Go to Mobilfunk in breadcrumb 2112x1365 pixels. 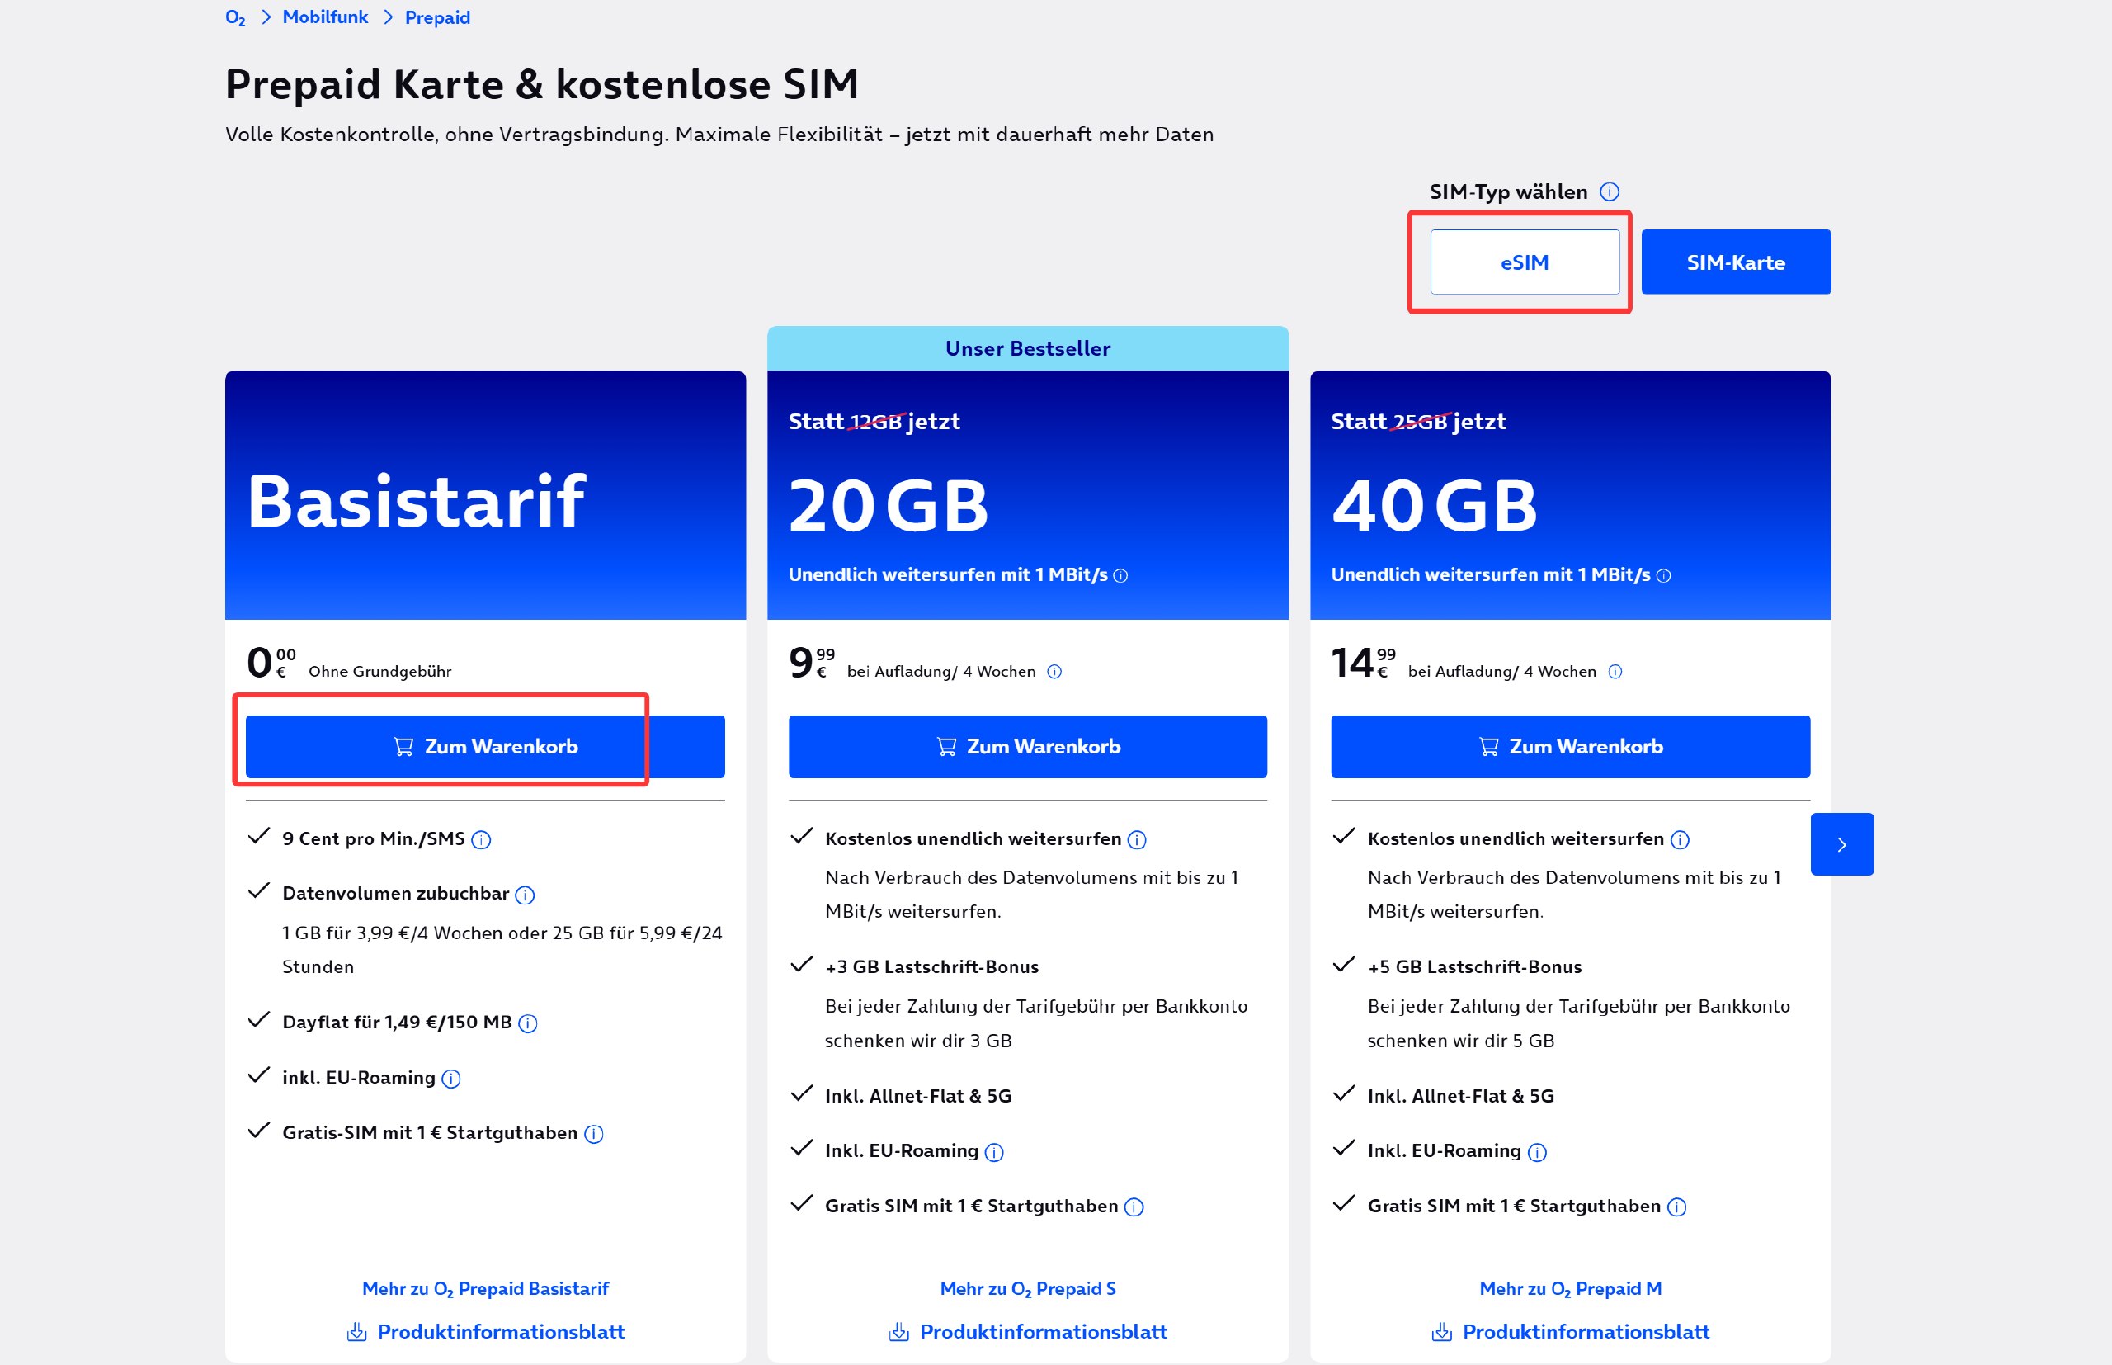(x=325, y=17)
